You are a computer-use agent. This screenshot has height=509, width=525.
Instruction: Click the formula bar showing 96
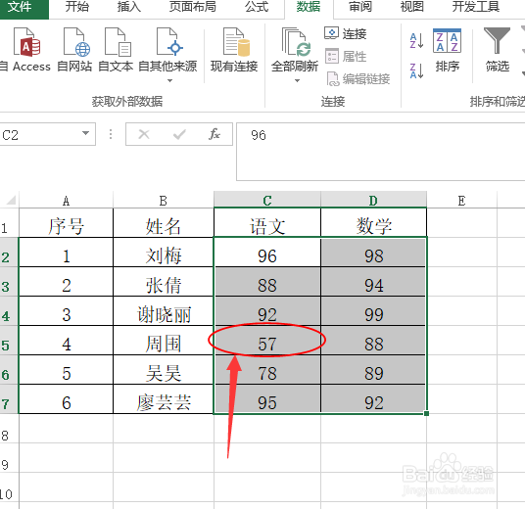(381, 152)
